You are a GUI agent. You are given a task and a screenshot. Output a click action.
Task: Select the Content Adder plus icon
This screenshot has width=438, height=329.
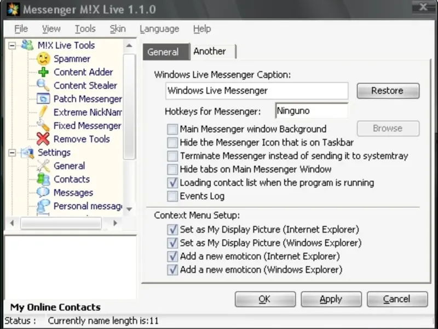point(43,72)
